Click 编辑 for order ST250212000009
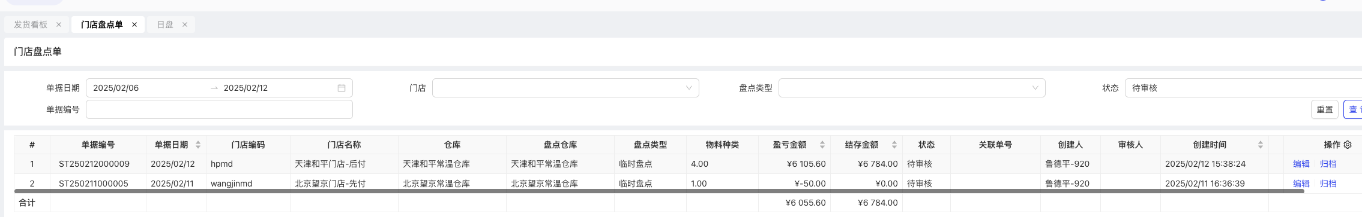 1301,164
